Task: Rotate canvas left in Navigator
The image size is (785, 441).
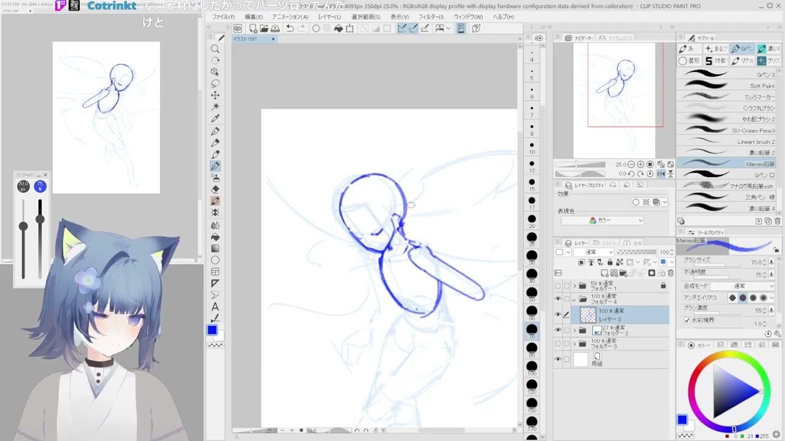Action: pos(632,174)
